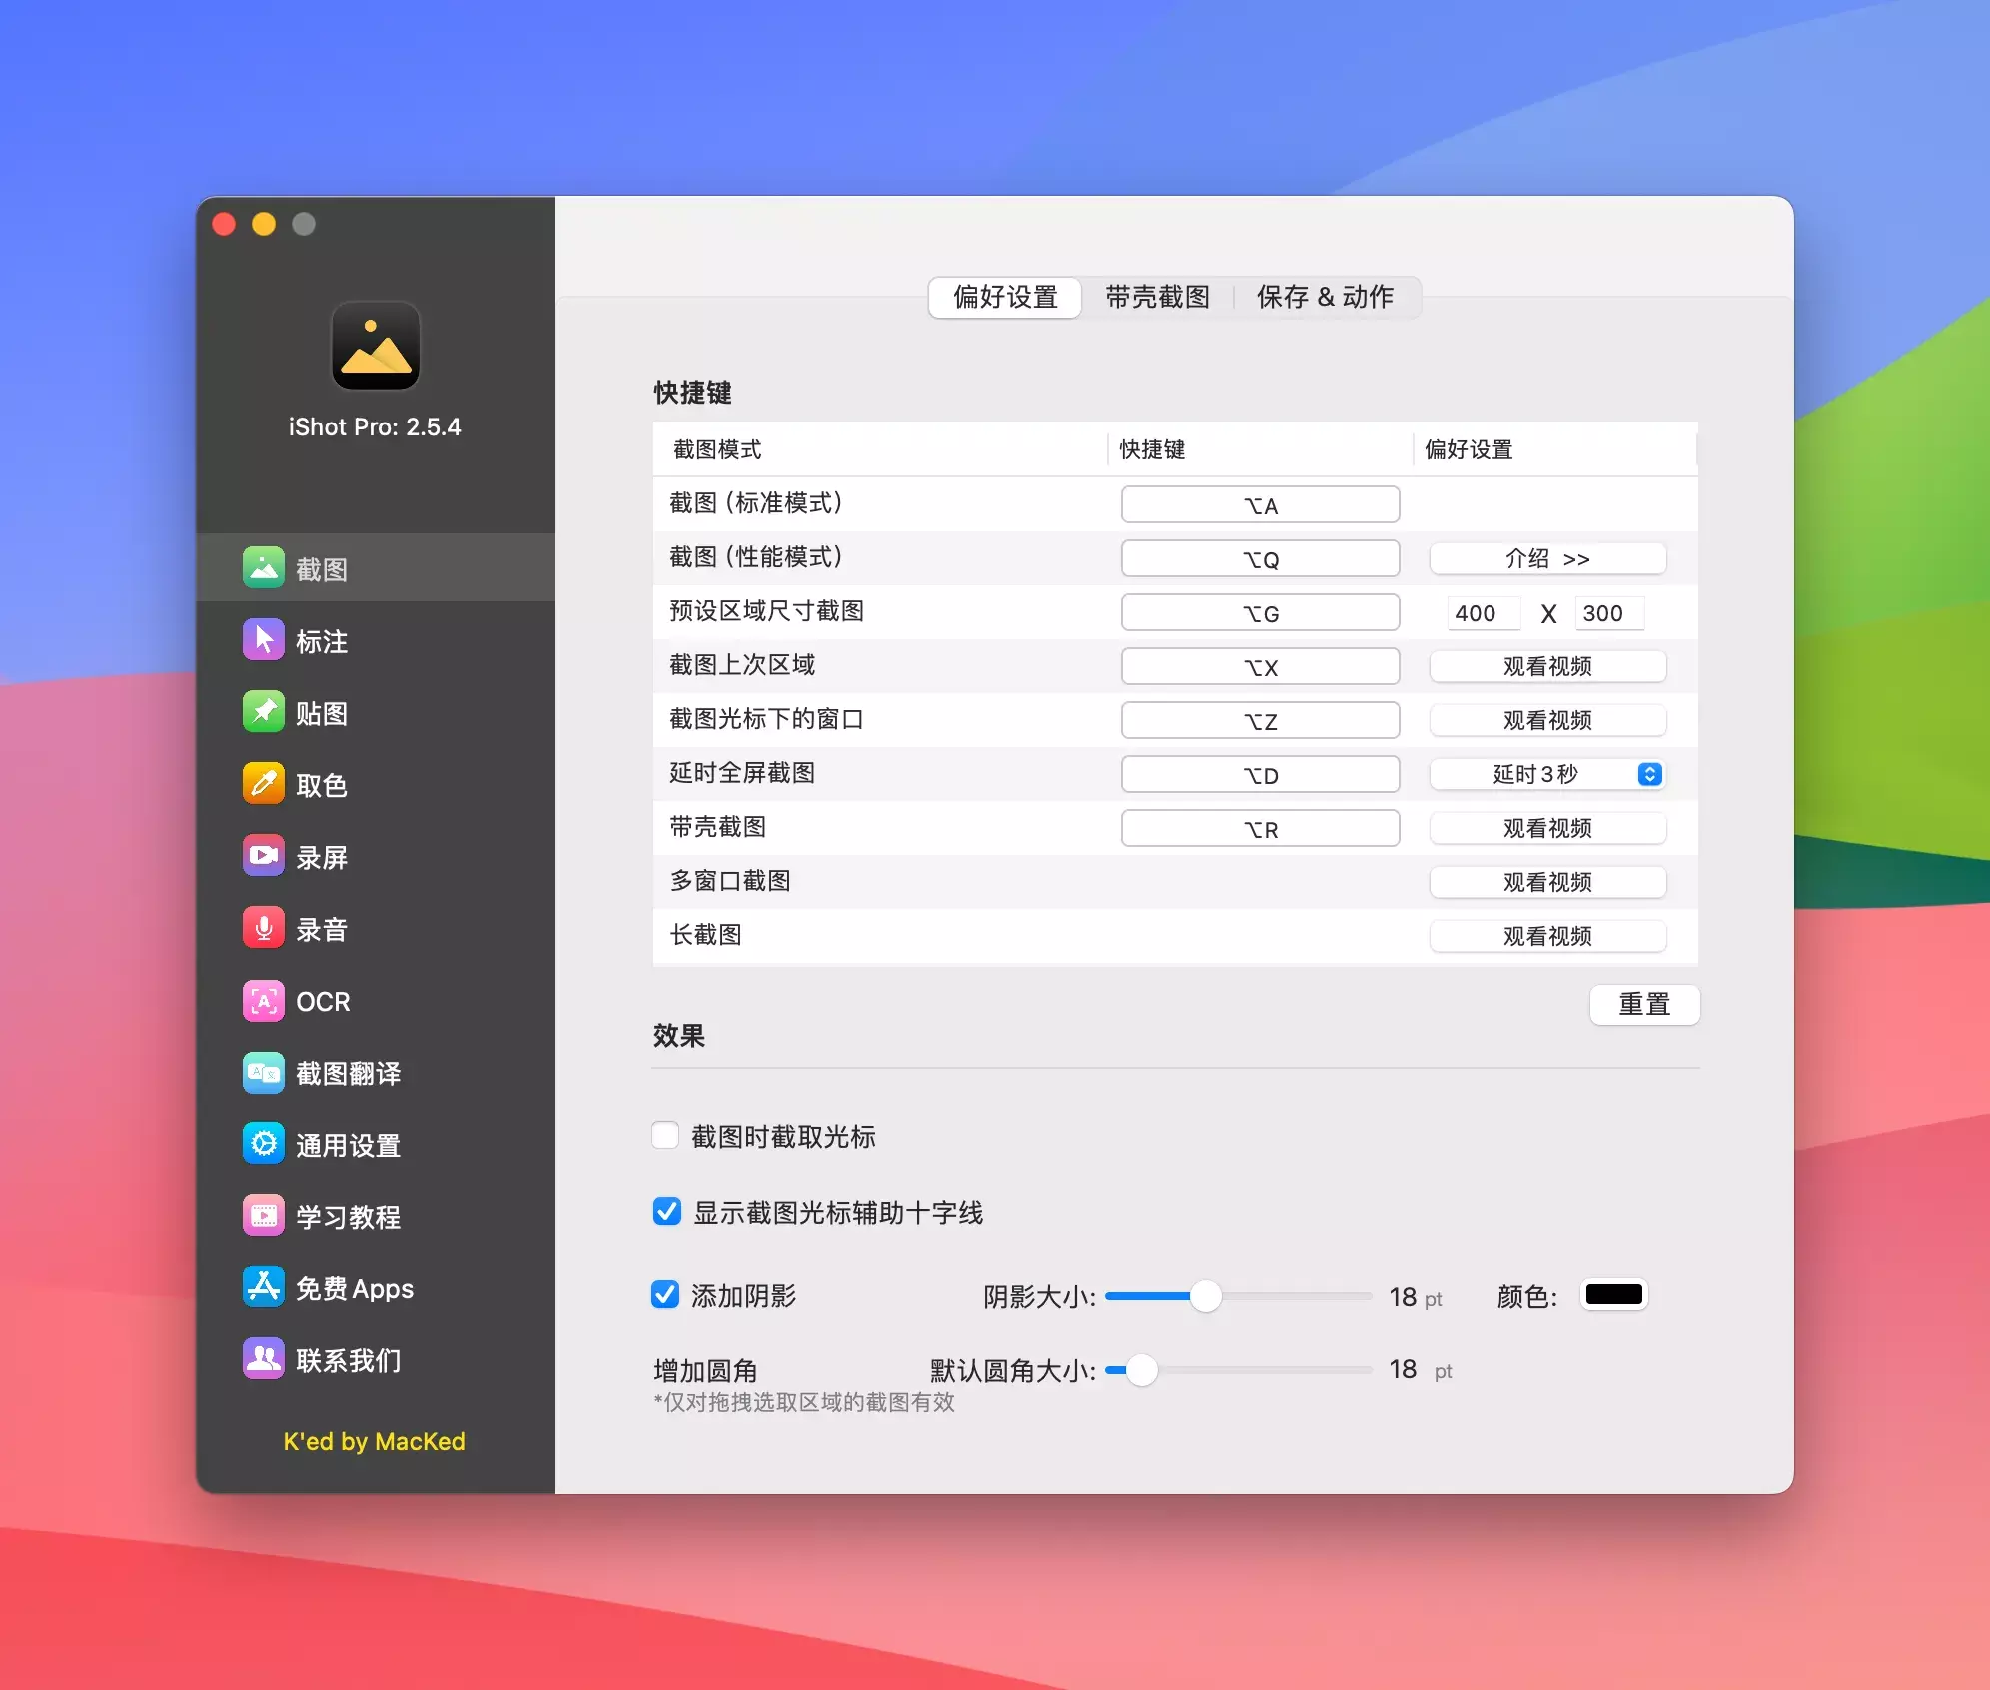The height and width of the screenshot is (1690, 1990).
Task: Open the 标注 annotation cursor icon
Action: (264, 640)
